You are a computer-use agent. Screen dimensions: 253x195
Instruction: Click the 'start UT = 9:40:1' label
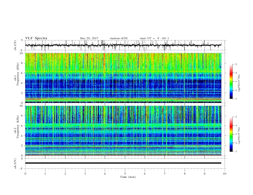(154, 38)
